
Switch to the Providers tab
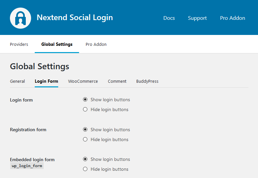pos(19,44)
